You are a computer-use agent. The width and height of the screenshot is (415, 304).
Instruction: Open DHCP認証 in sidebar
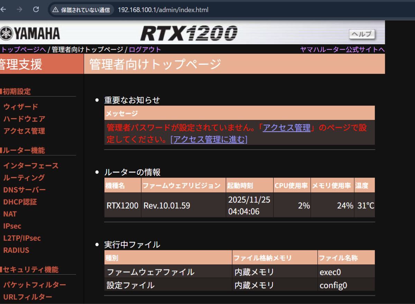tap(20, 202)
